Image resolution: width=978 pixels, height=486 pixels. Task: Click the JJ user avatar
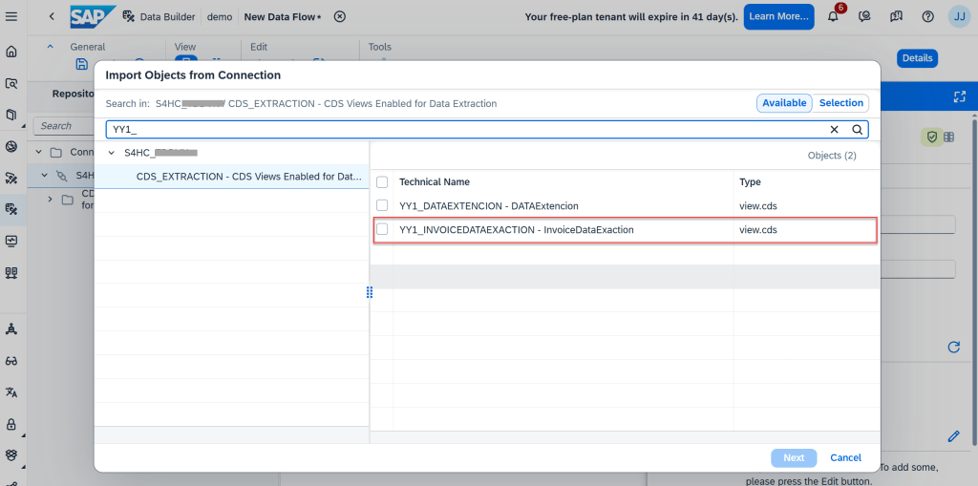(958, 16)
